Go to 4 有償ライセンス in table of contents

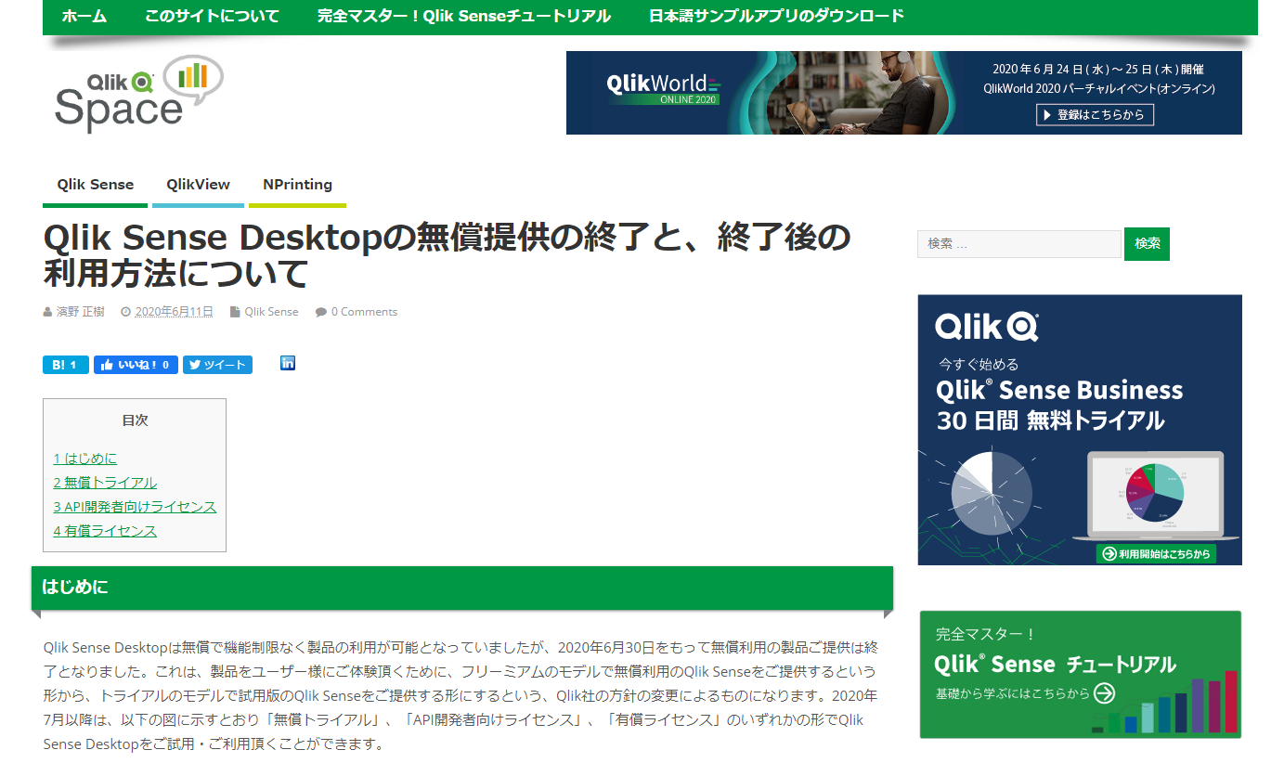tap(105, 531)
